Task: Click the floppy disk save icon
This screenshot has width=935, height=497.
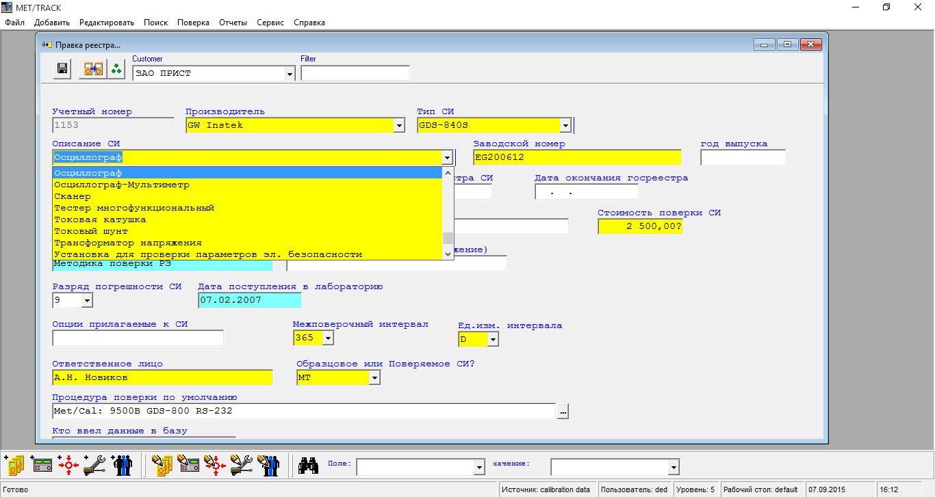Action: 62,68
